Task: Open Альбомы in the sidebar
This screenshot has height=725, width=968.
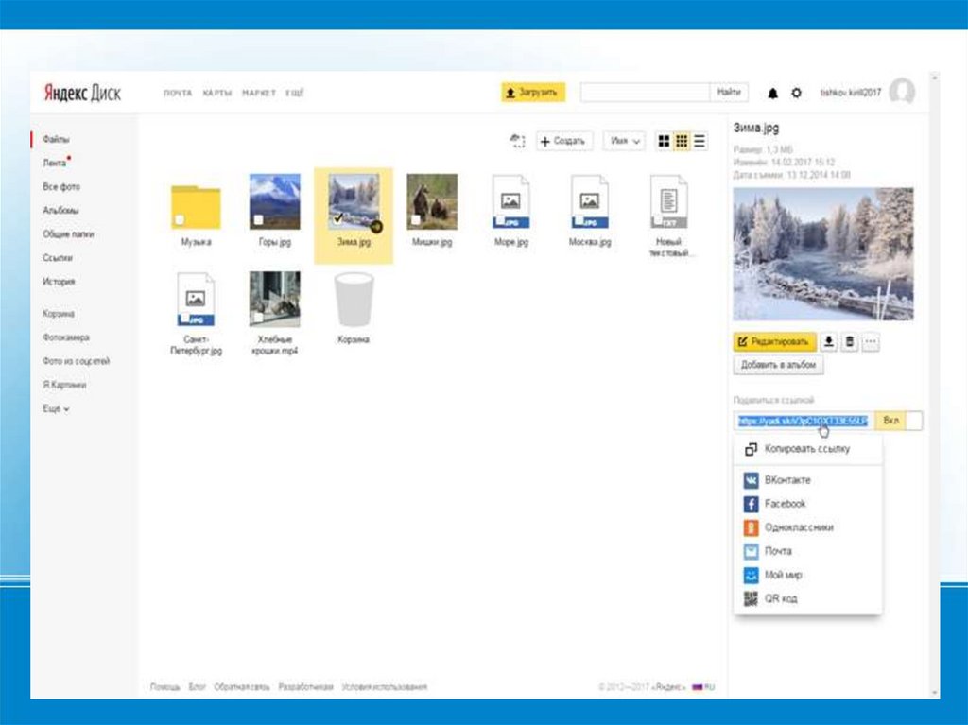Action: [60, 211]
